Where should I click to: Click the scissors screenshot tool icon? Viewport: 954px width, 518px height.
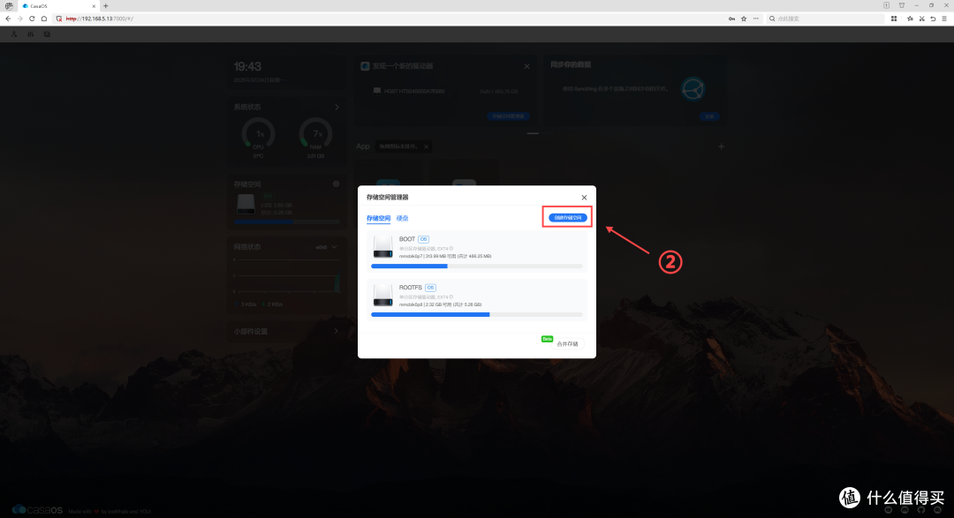click(x=921, y=19)
